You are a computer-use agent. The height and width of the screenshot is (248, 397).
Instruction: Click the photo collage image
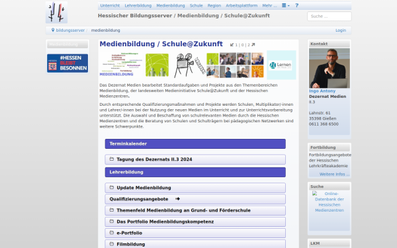coord(235,65)
